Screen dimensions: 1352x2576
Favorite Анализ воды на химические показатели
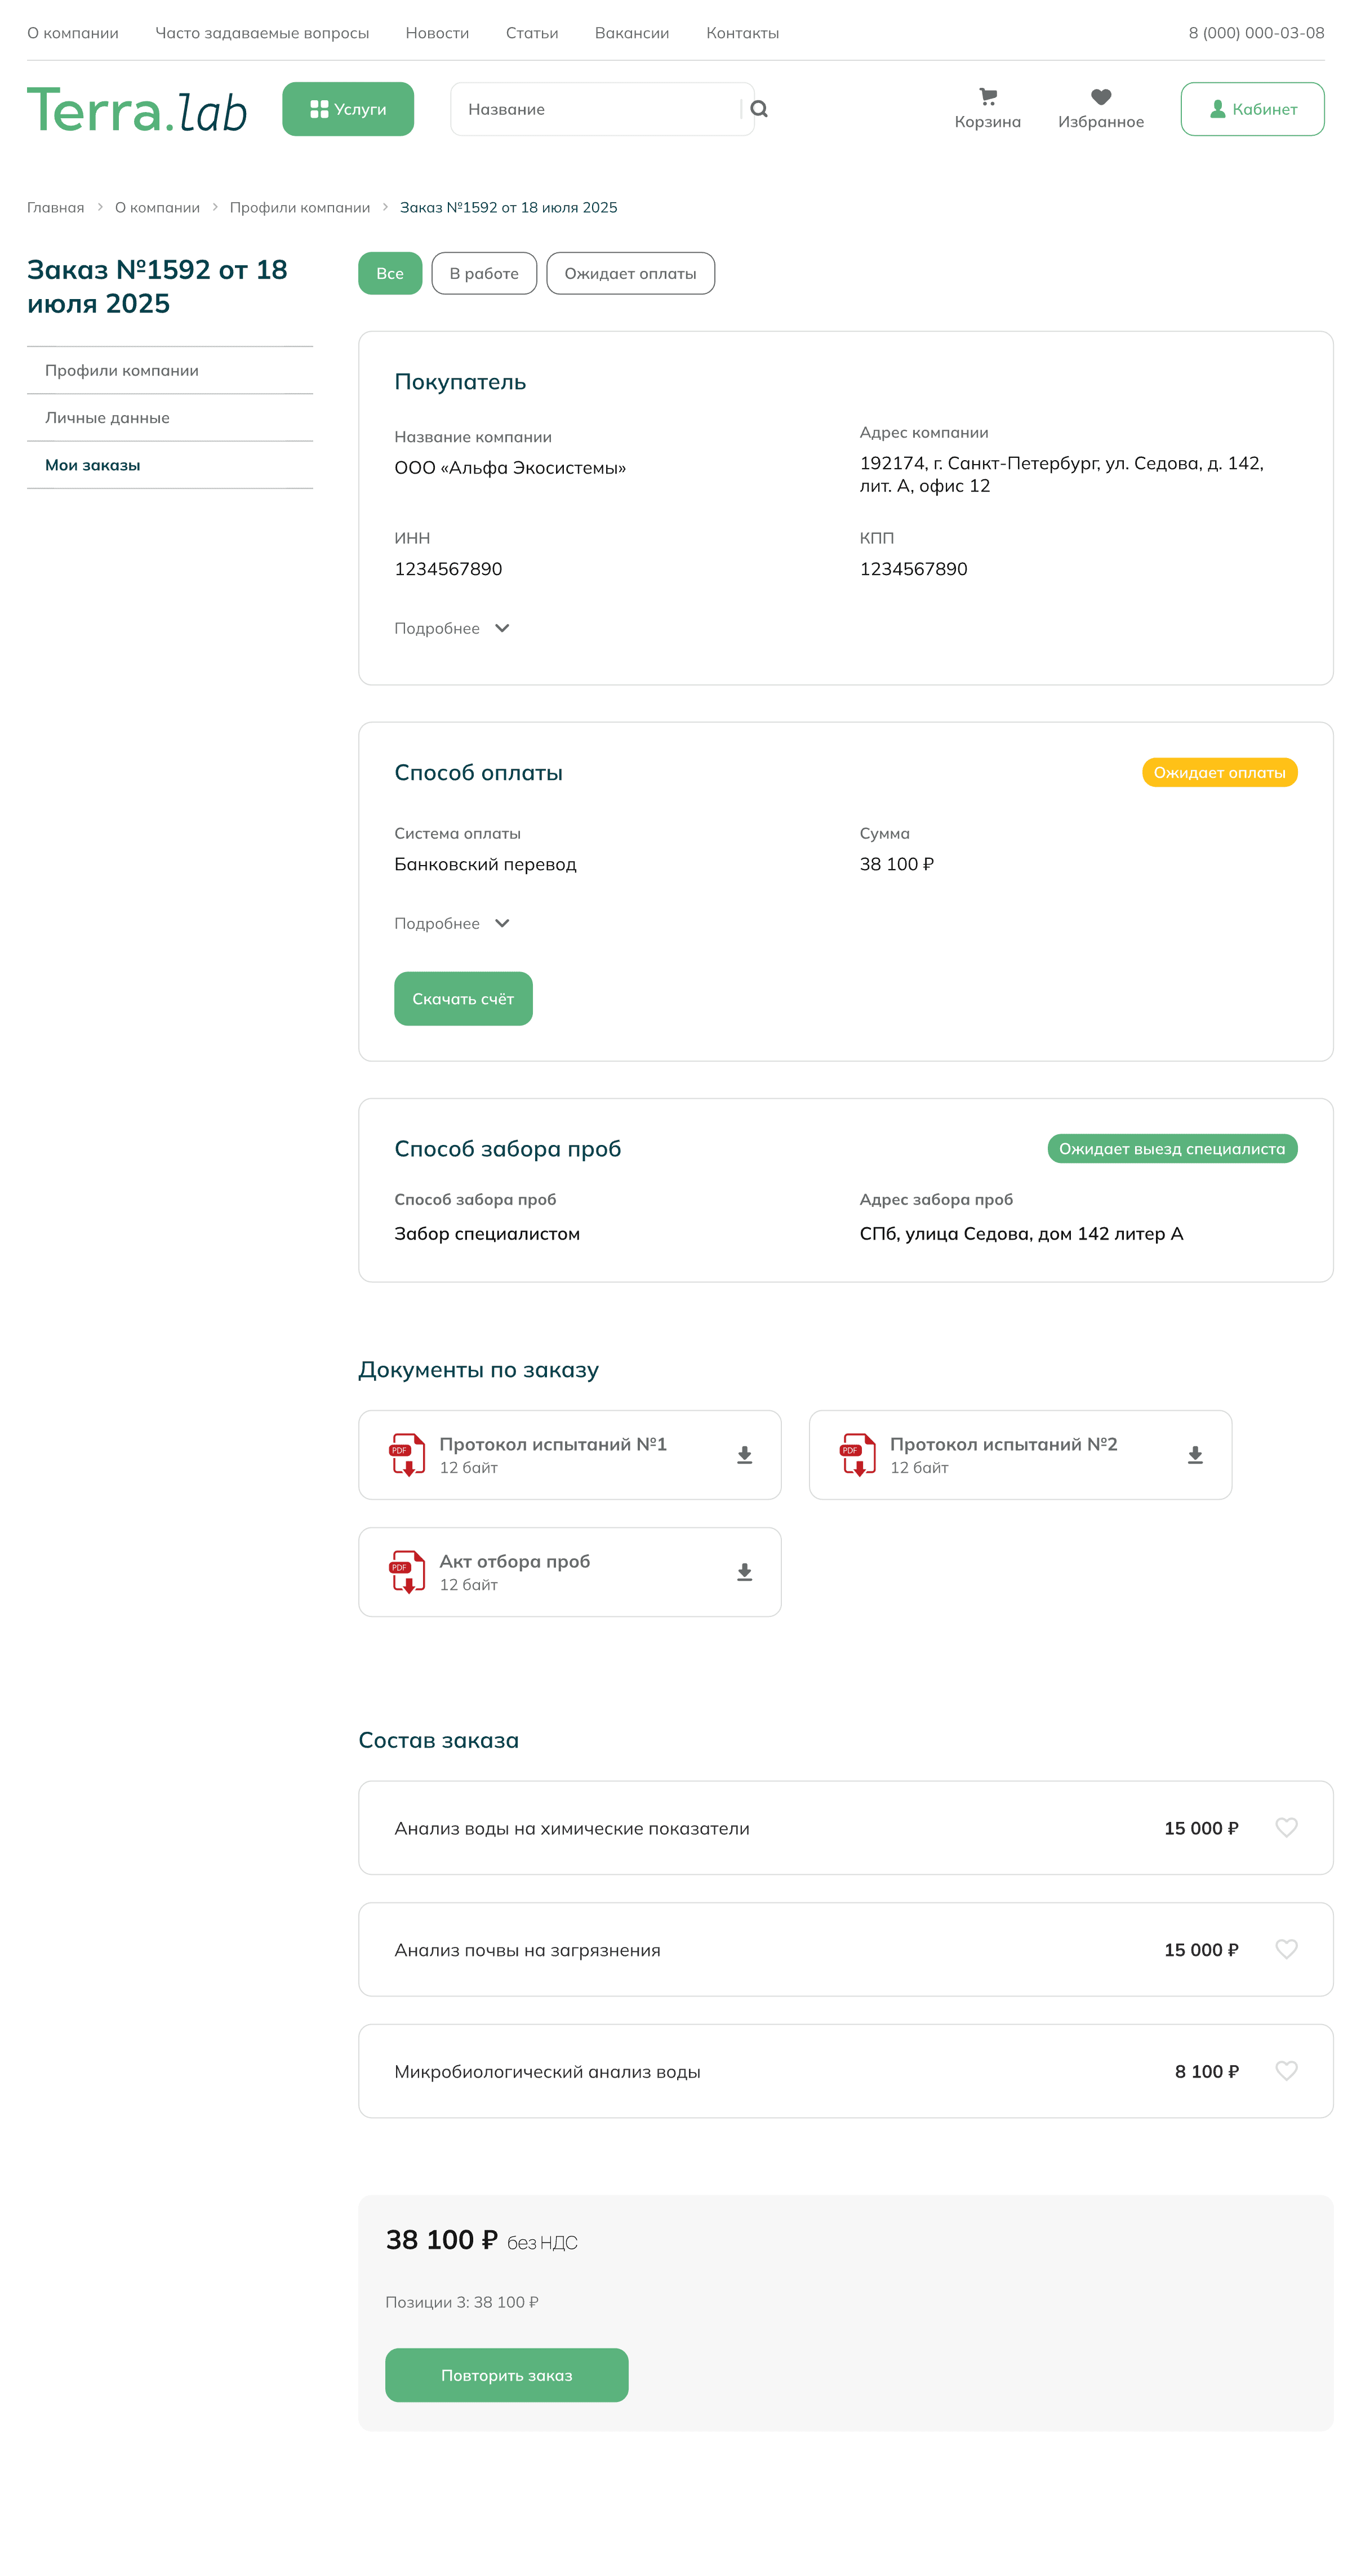click(1286, 1827)
